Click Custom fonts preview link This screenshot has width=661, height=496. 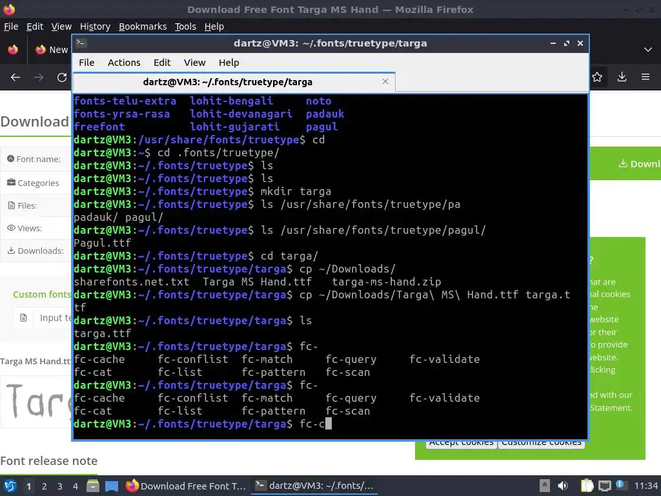(x=41, y=294)
